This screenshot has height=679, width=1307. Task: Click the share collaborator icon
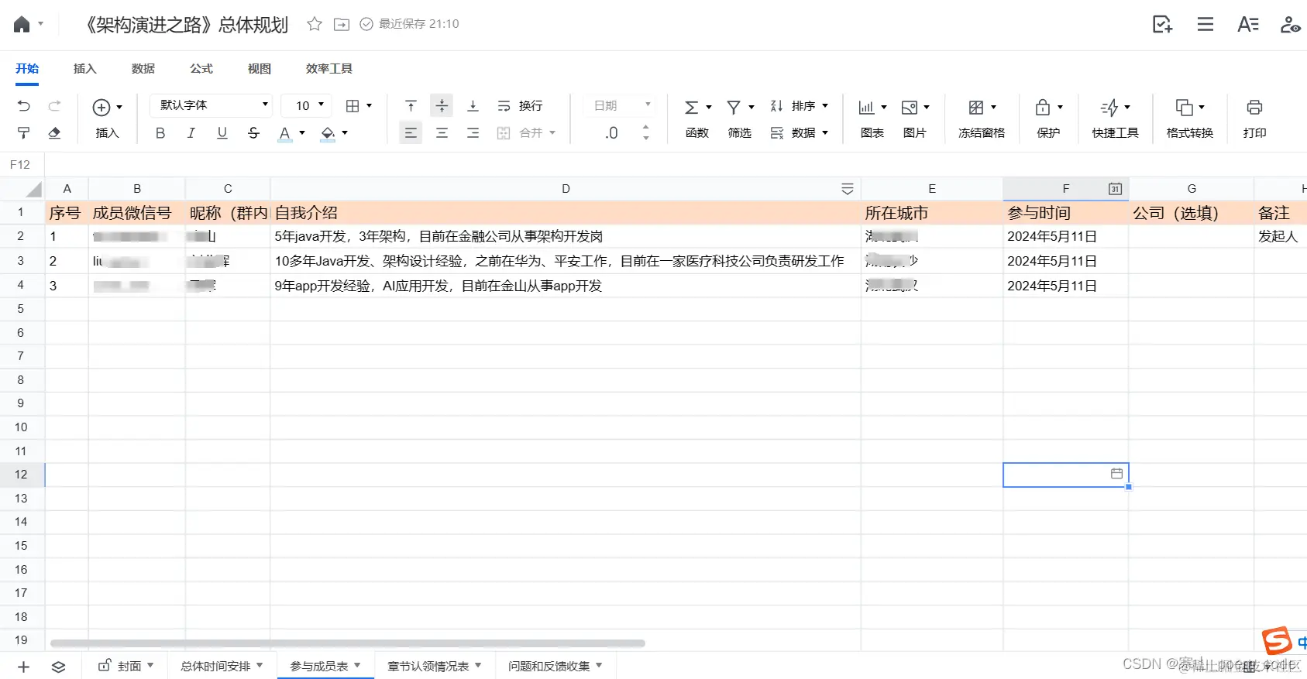coord(1290,24)
